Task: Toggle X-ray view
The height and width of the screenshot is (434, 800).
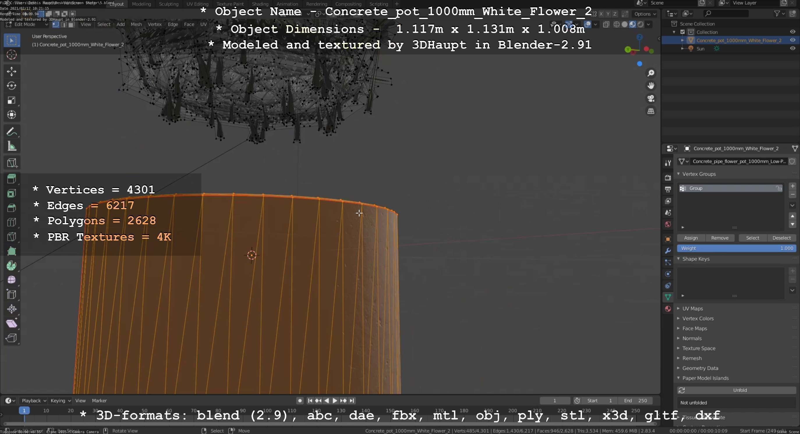Action: click(606, 24)
